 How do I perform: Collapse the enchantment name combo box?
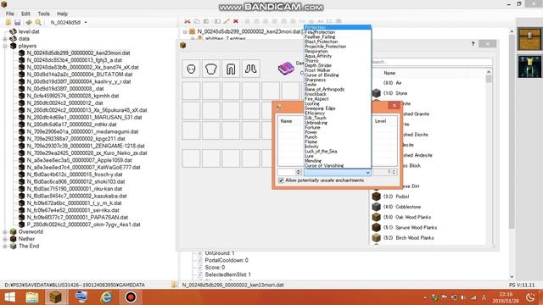click(367, 172)
